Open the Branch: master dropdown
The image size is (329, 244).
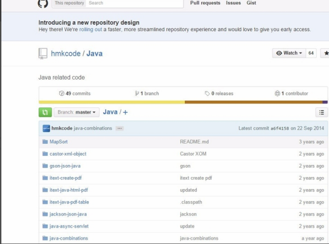point(77,112)
